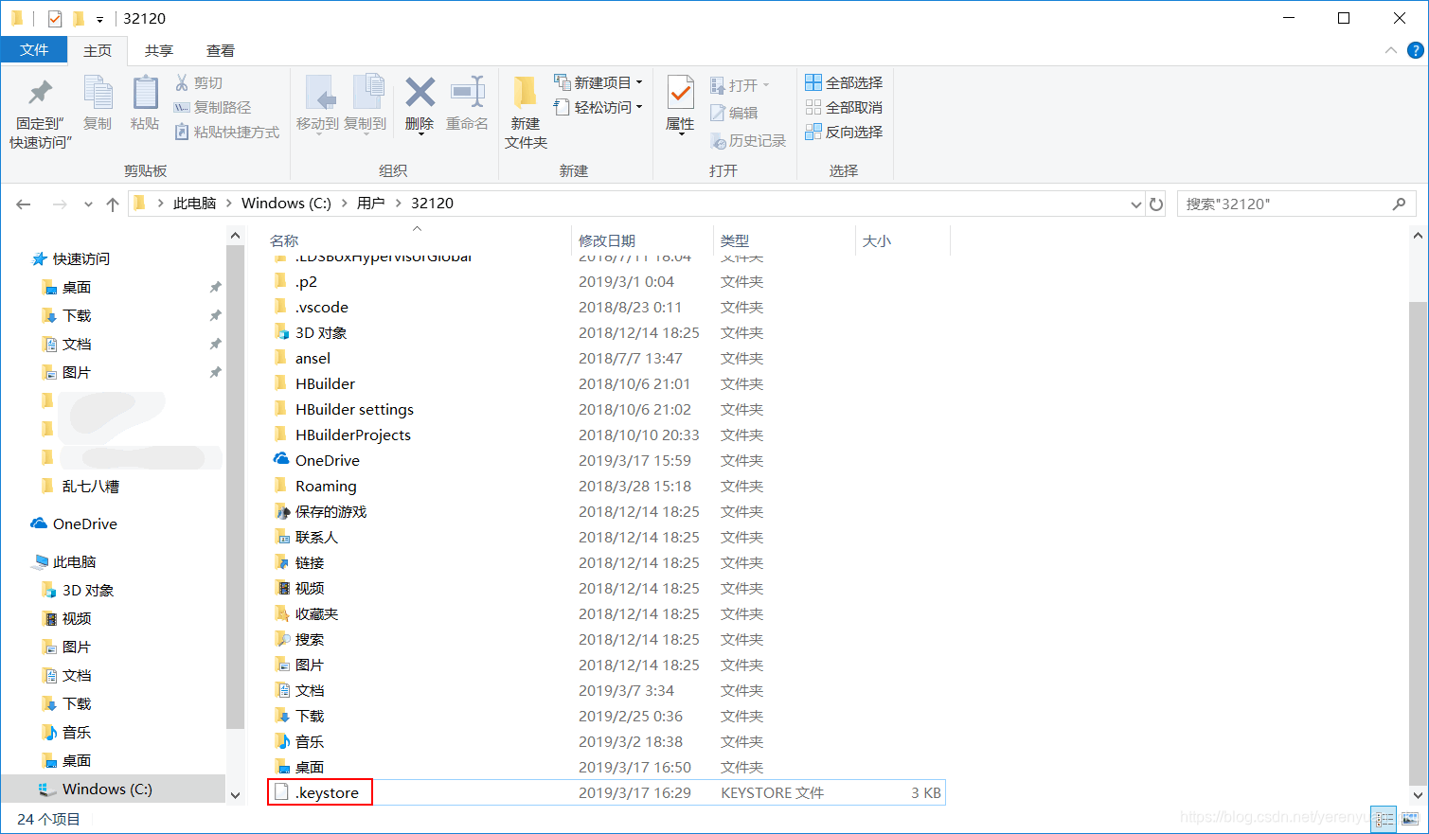Viewport: 1429px width, 834px height.
Task: Collapse the ribbon chevron
Action: pyautogui.click(x=1390, y=50)
